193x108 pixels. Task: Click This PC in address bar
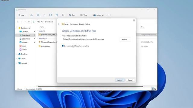pos(40,22)
